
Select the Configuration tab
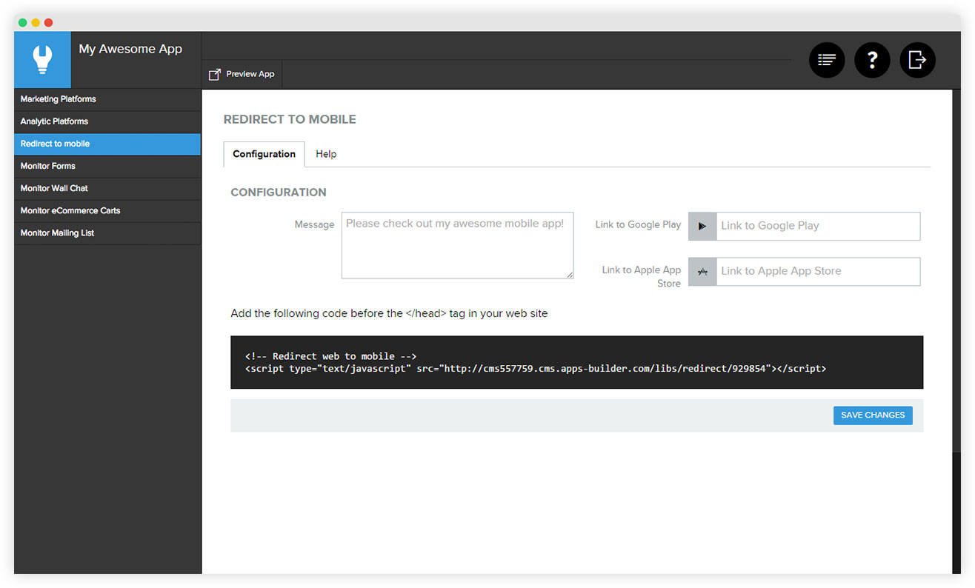264,154
